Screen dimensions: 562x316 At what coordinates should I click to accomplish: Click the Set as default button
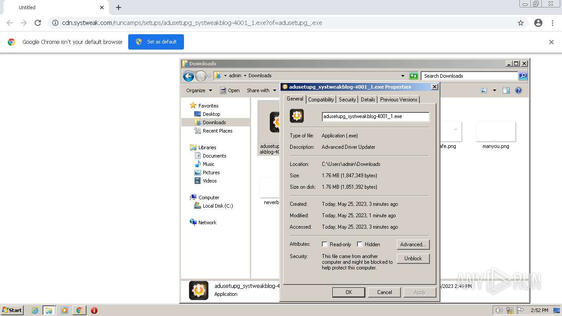(156, 42)
